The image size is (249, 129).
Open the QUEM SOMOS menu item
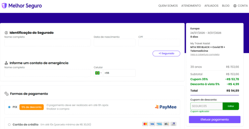pyautogui.click(x=168, y=6)
